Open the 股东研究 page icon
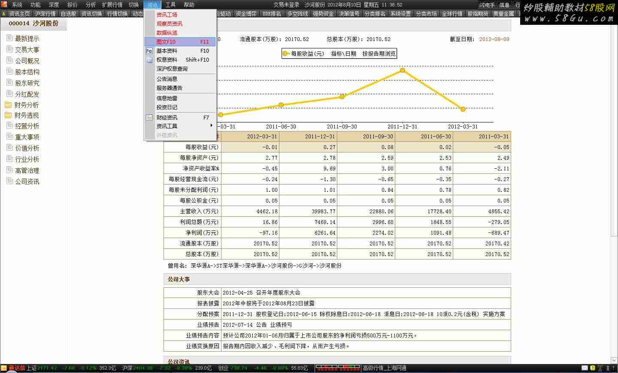 [x=9, y=83]
